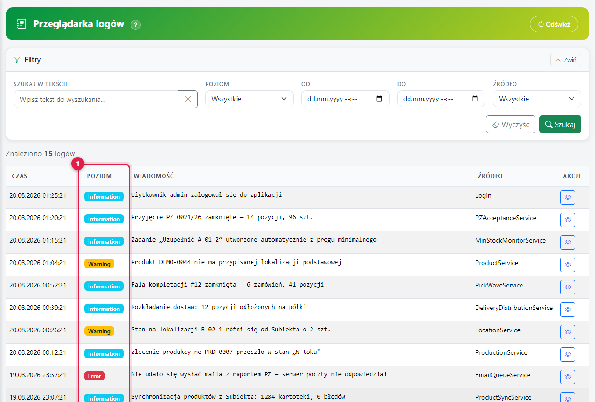Click the Wyczyść button
595x402 pixels.
point(511,124)
